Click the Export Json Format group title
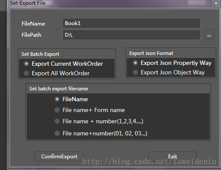The width and height of the screenshot is (221, 170). coord(151,53)
